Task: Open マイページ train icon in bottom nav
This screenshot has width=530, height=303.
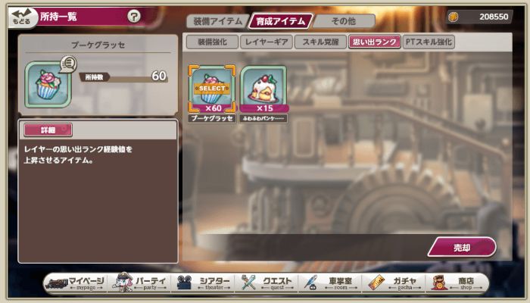Action: point(57,283)
